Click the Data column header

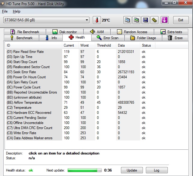[x=128, y=45]
